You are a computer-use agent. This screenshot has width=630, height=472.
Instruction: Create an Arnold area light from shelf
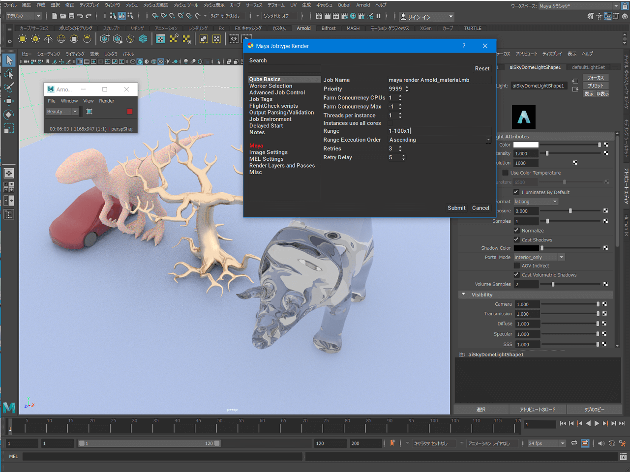tap(23, 39)
